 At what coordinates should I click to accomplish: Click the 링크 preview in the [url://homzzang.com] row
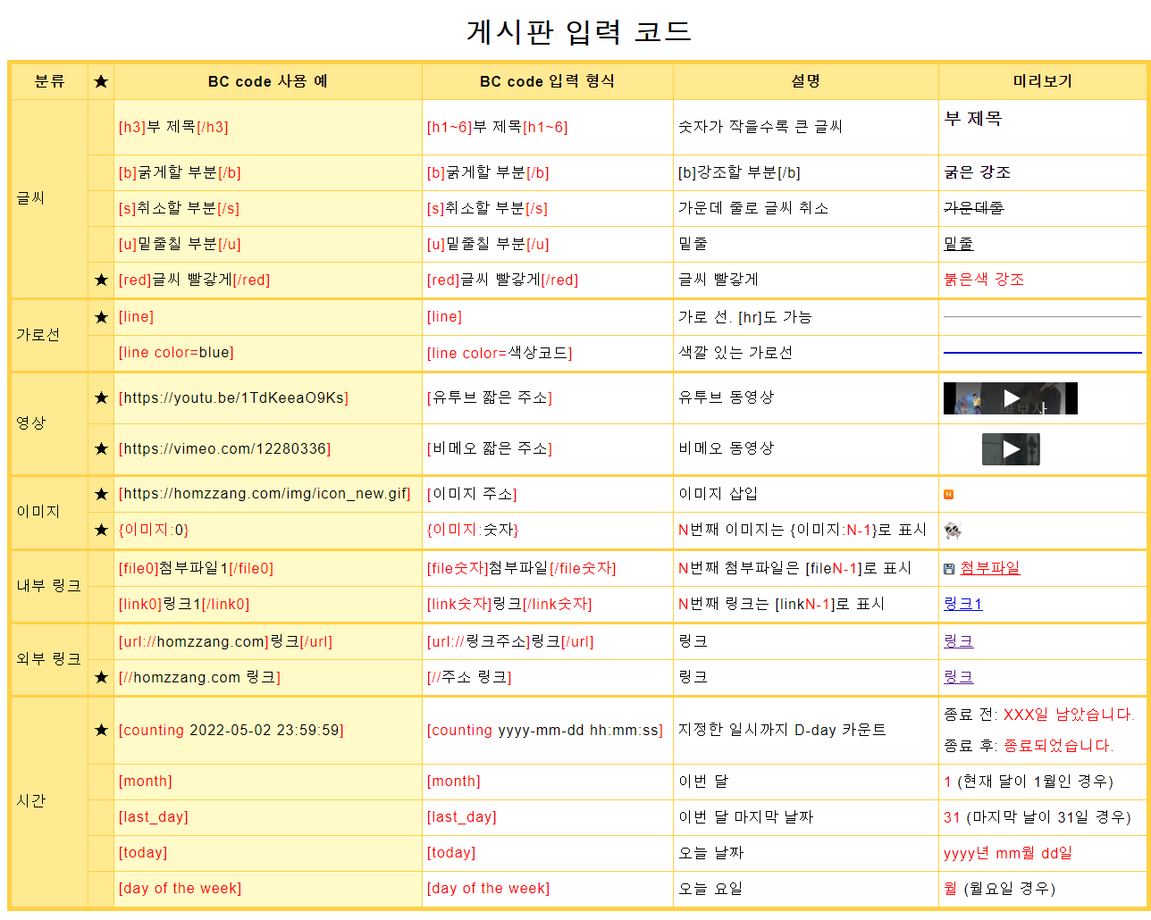click(x=958, y=641)
